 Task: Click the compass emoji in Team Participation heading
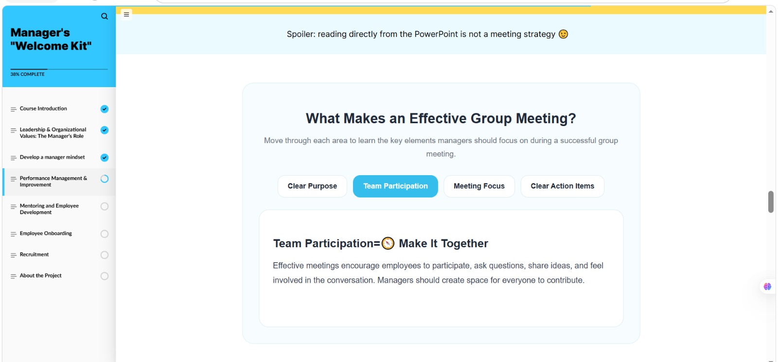388,243
